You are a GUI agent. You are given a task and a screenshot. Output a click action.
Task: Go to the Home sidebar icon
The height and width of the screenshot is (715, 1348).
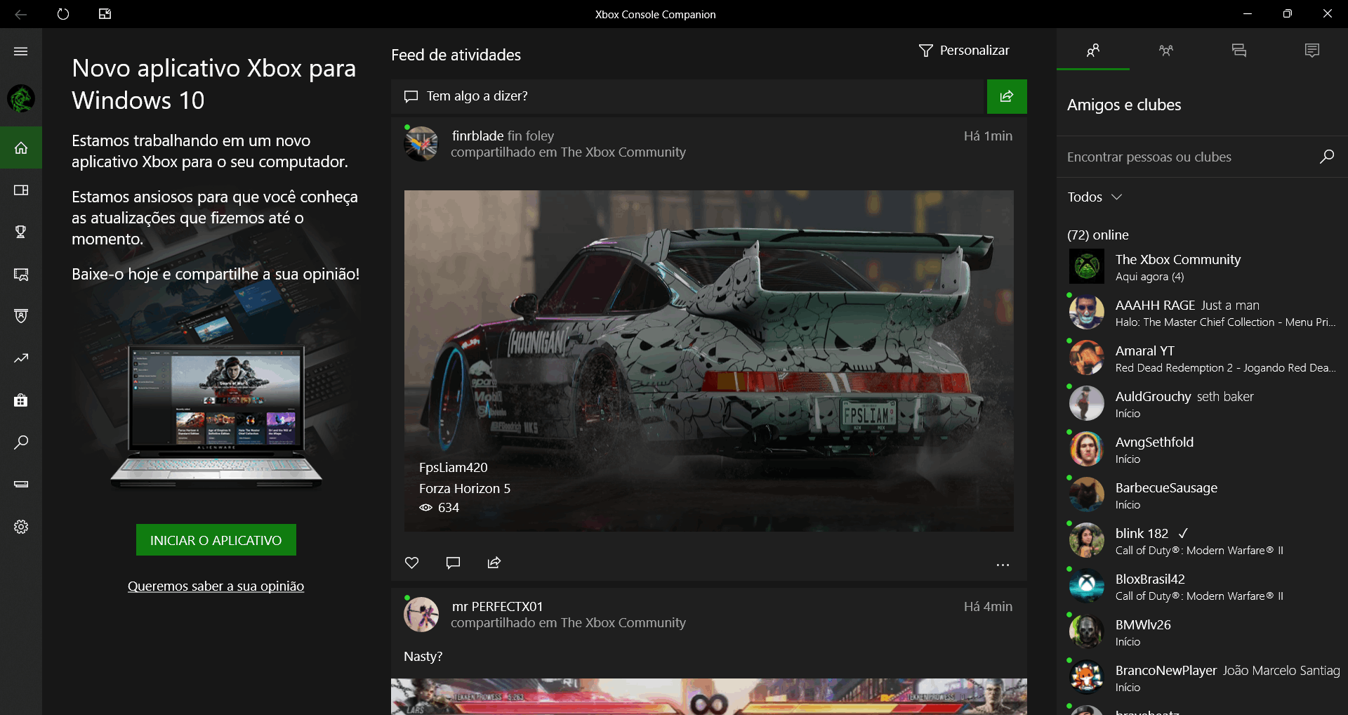(x=21, y=147)
